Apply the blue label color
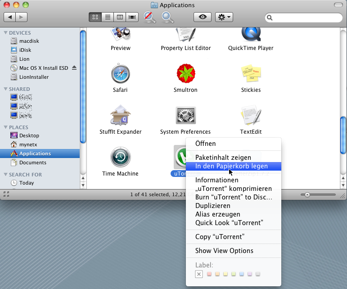The width and height of the screenshot is (347, 289). click(x=242, y=274)
